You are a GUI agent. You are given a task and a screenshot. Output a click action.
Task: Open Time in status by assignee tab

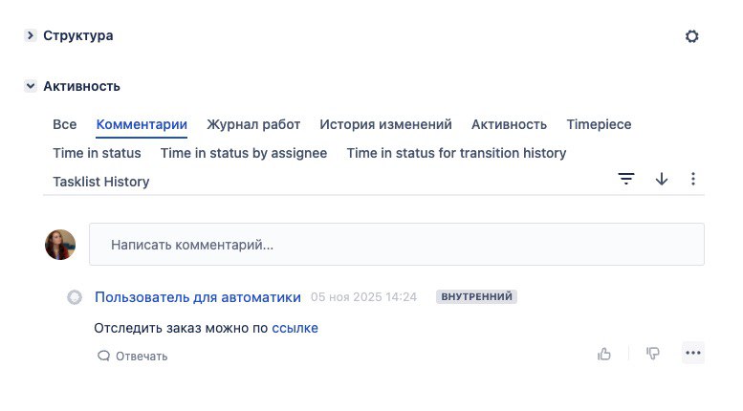(x=244, y=153)
